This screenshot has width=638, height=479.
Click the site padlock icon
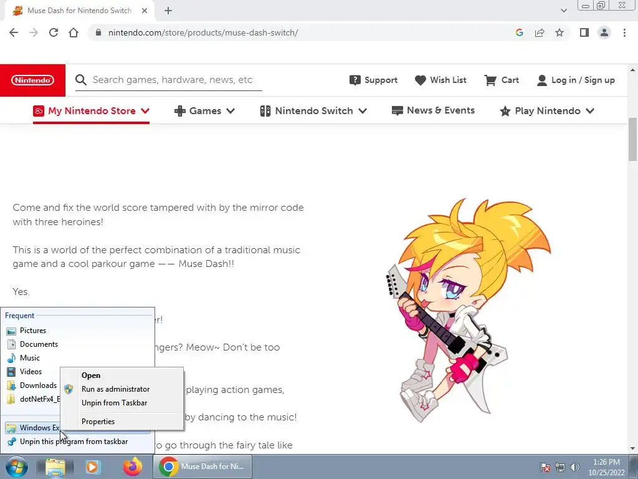(98, 32)
